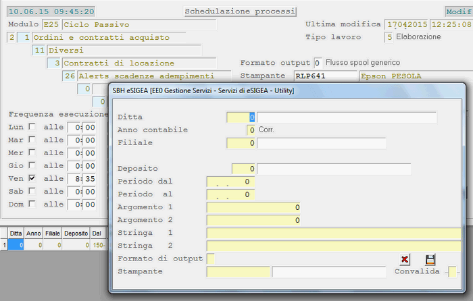Click the Deposito column header in grid
The image size is (473, 301).
pyautogui.click(x=76, y=234)
